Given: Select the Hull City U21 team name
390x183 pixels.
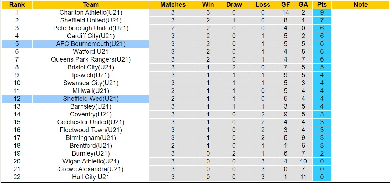Looking at the screenshot, I should click(91, 177).
